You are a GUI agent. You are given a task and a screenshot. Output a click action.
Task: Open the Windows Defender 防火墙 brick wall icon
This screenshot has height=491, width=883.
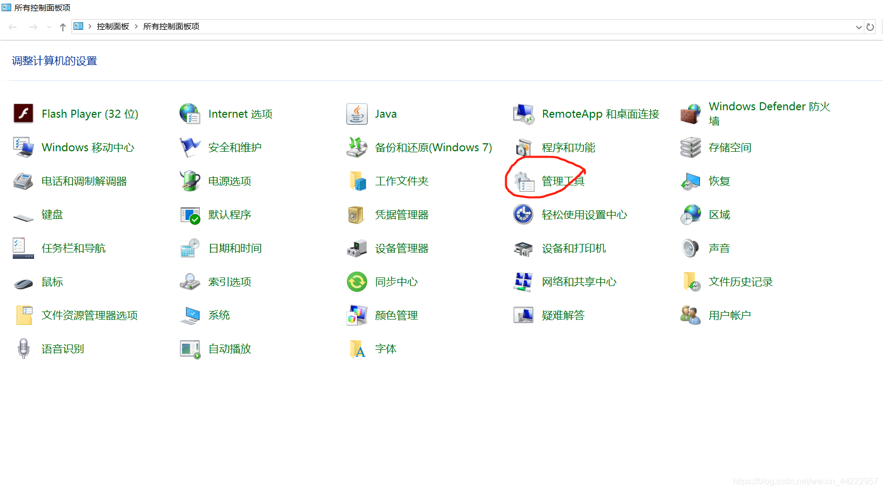691,113
